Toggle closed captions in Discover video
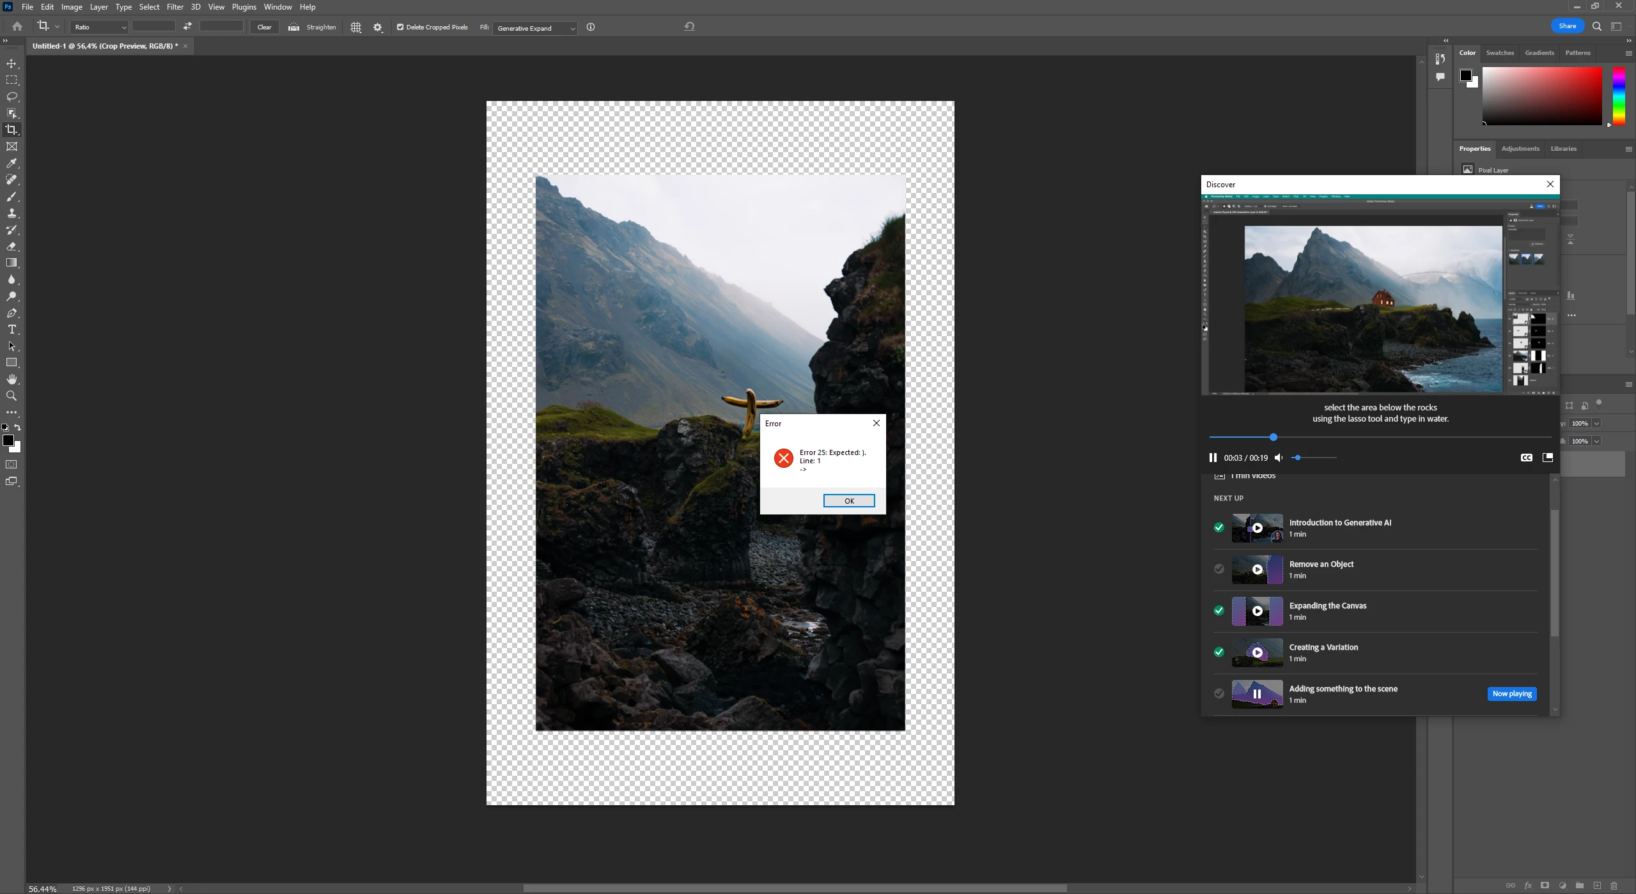 click(1526, 458)
